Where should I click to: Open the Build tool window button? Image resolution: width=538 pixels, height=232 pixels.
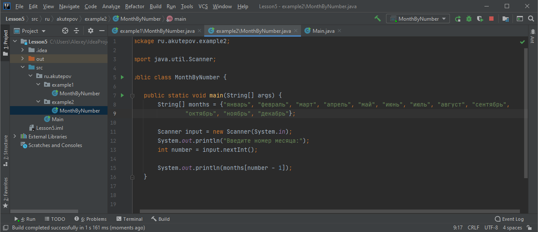[x=160, y=219]
